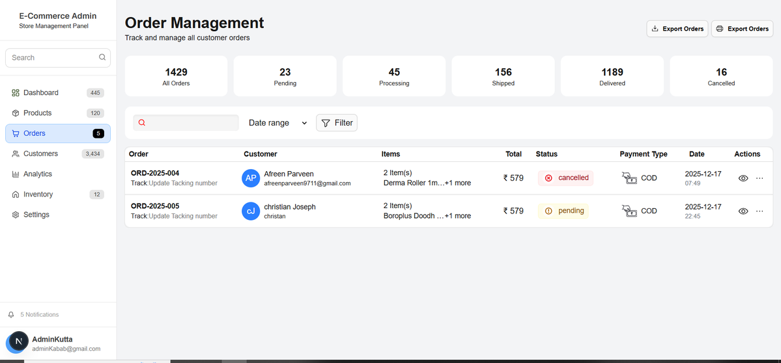
Task: Click the Customers count badge 3,434
Action: pos(93,154)
